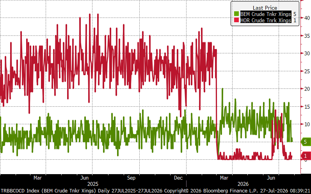Click the BEM legend value 5
The width and height of the screenshot is (311, 194).
point(295,14)
